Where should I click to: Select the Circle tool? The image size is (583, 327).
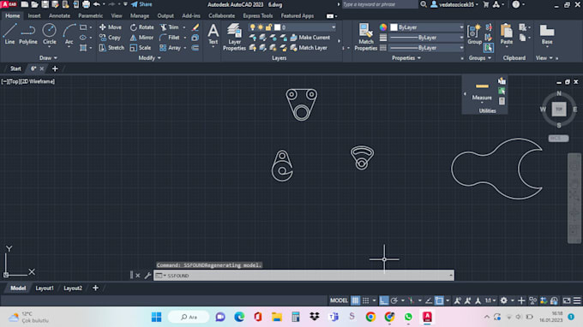coord(49,33)
